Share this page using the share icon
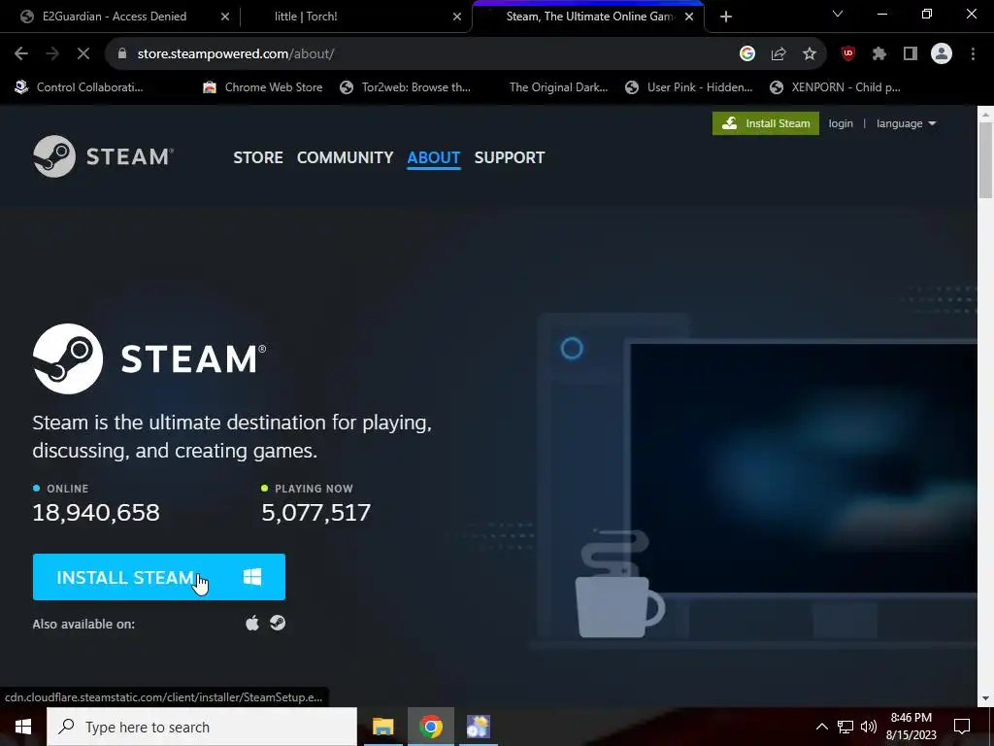The height and width of the screenshot is (746, 994). [779, 54]
